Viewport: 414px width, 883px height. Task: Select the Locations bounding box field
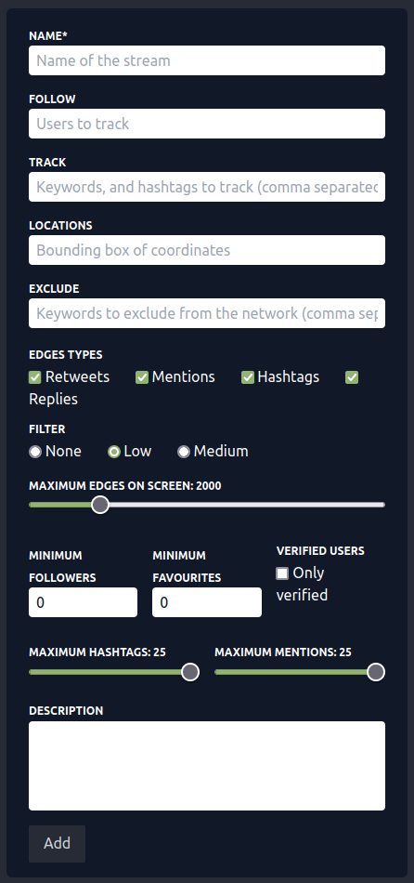207,249
